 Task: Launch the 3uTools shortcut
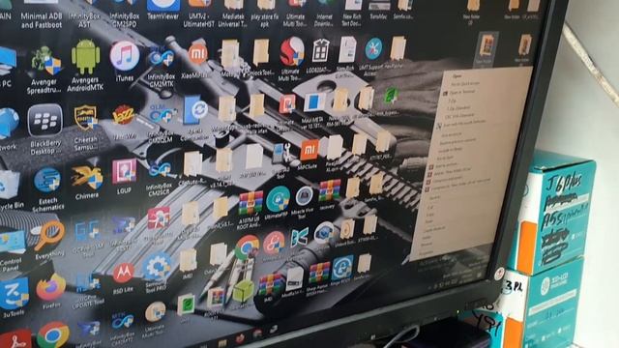tap(15, 293)
